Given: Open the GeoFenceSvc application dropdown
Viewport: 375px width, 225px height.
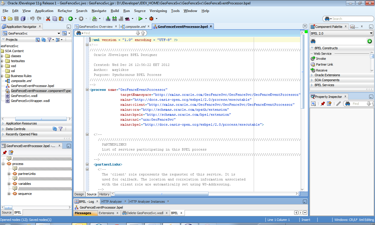Looking at the screenshot, I should coord(59,33).
